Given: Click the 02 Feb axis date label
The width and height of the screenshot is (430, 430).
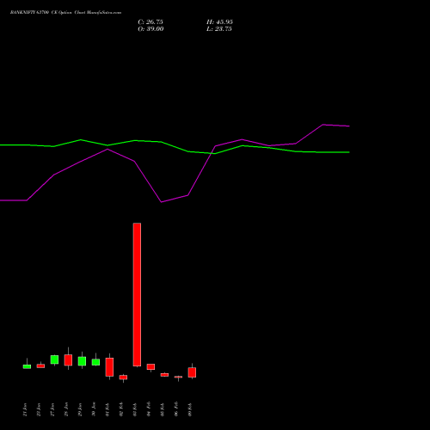Looking at the screenshot, I should click(x=121, y=409).
